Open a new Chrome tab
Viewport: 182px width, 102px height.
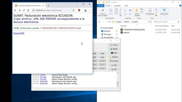pyautogui.click(x=48, y=6)
